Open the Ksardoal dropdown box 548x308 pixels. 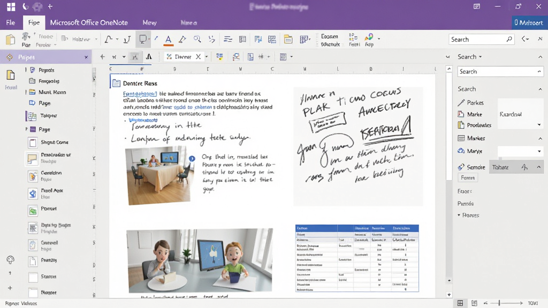[520, 114]
